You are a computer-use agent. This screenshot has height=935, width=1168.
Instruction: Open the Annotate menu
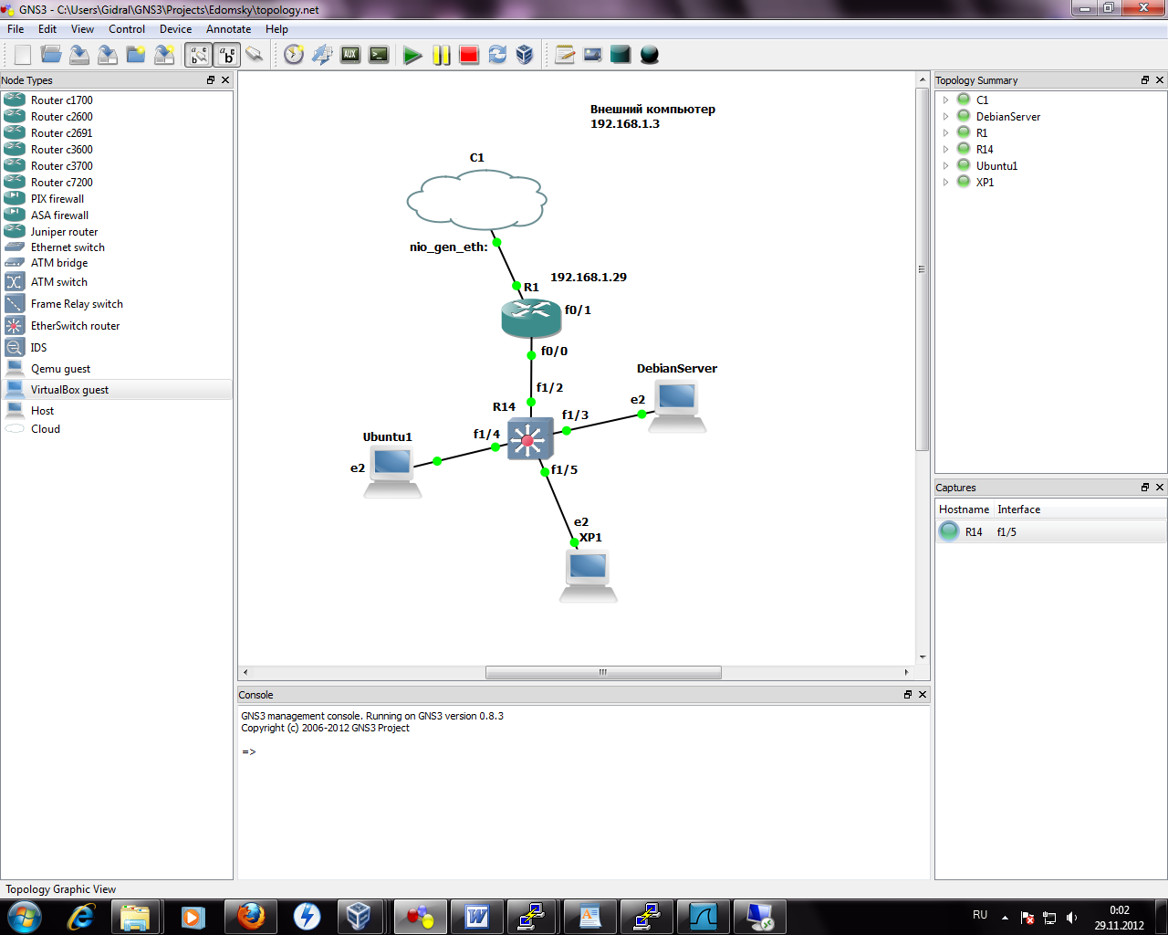tap(228, 29)
